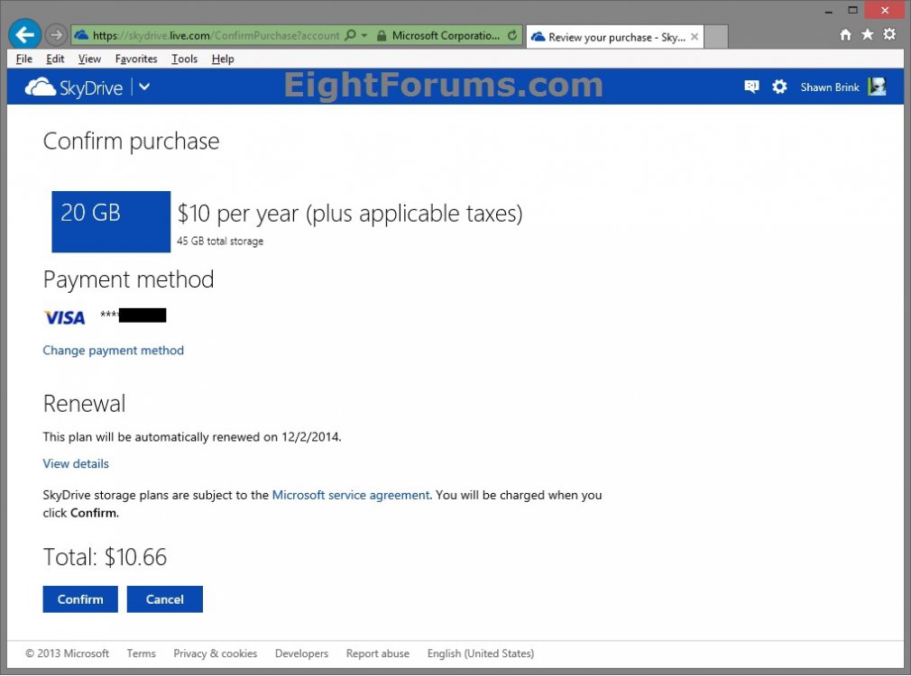The width and height of the screenshot is (911, 676).
Task: Refresh the page with the reload icon
Action: pos(511,34)
